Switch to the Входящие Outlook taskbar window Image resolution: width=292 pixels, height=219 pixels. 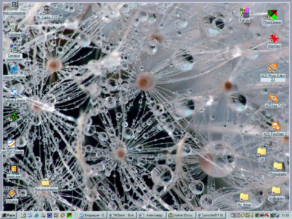[93, 215]
